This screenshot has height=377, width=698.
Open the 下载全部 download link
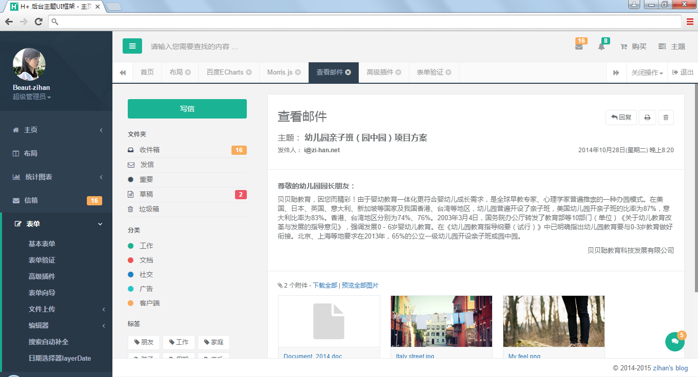coord(325,286)
